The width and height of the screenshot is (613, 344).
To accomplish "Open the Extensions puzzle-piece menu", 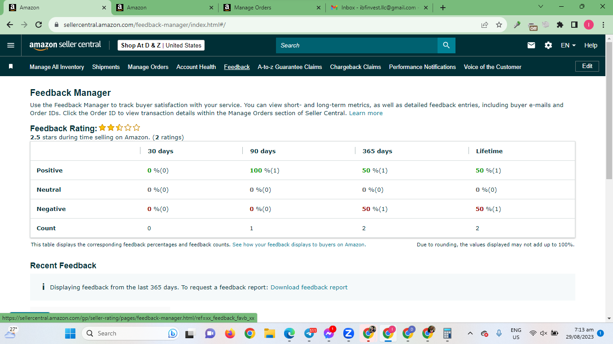I will tap(560, 25).
